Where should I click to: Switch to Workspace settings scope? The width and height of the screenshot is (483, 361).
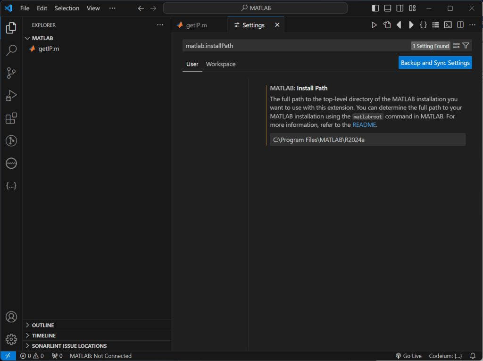(221, 64)
